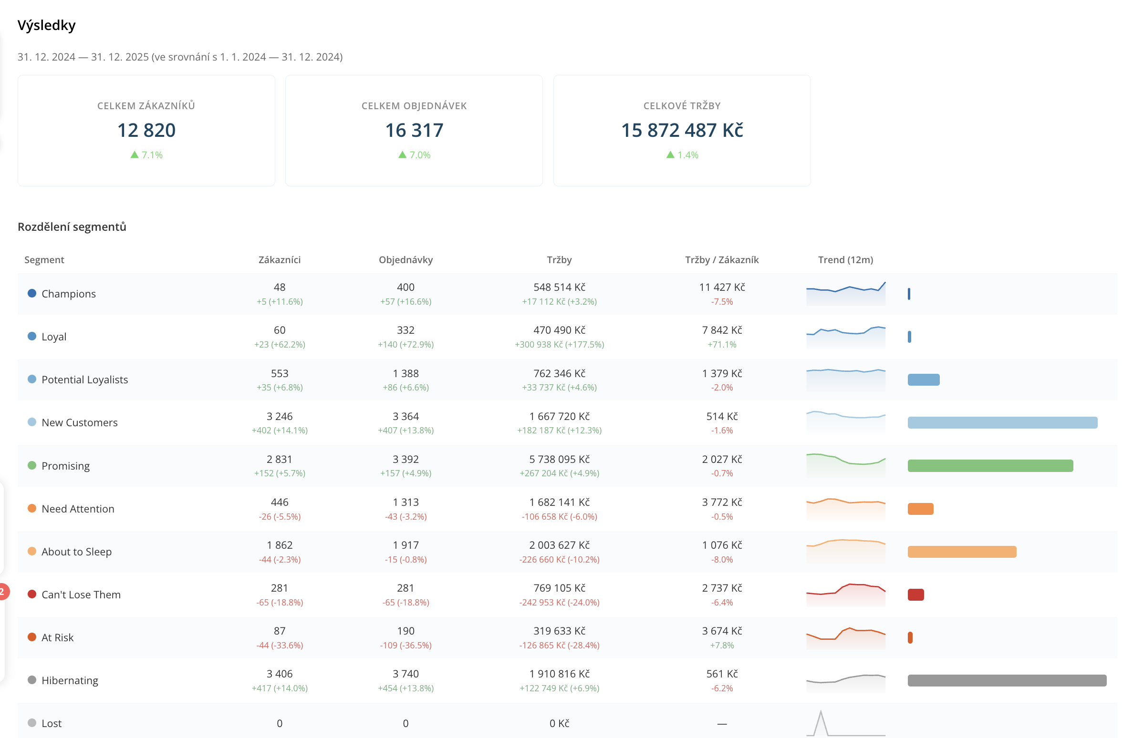Click the Hibernating segment gray dot

[32, 680]
